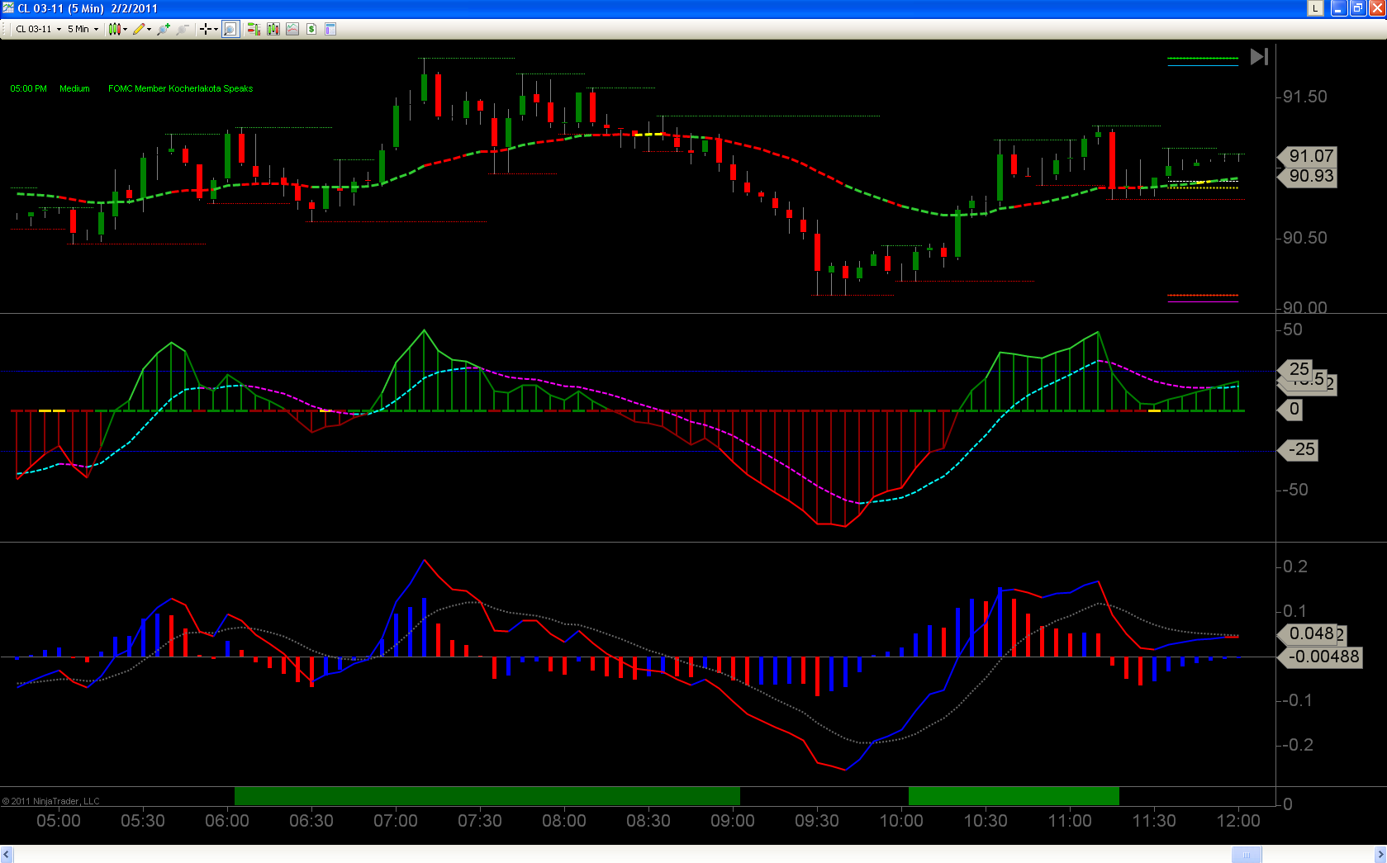Click the 09:30 time axis label
1387x863 pixels.
pos(817,821)
